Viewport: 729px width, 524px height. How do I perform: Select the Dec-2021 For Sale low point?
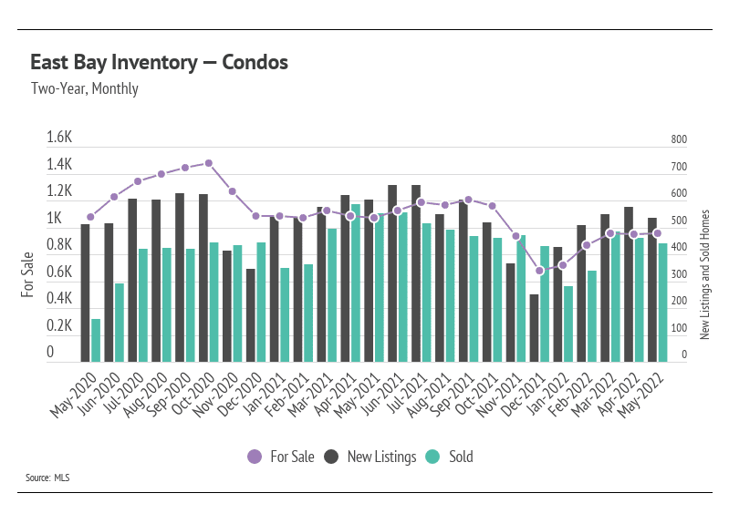539,271
